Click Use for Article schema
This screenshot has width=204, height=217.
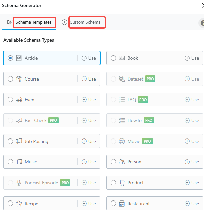(89, 58)
